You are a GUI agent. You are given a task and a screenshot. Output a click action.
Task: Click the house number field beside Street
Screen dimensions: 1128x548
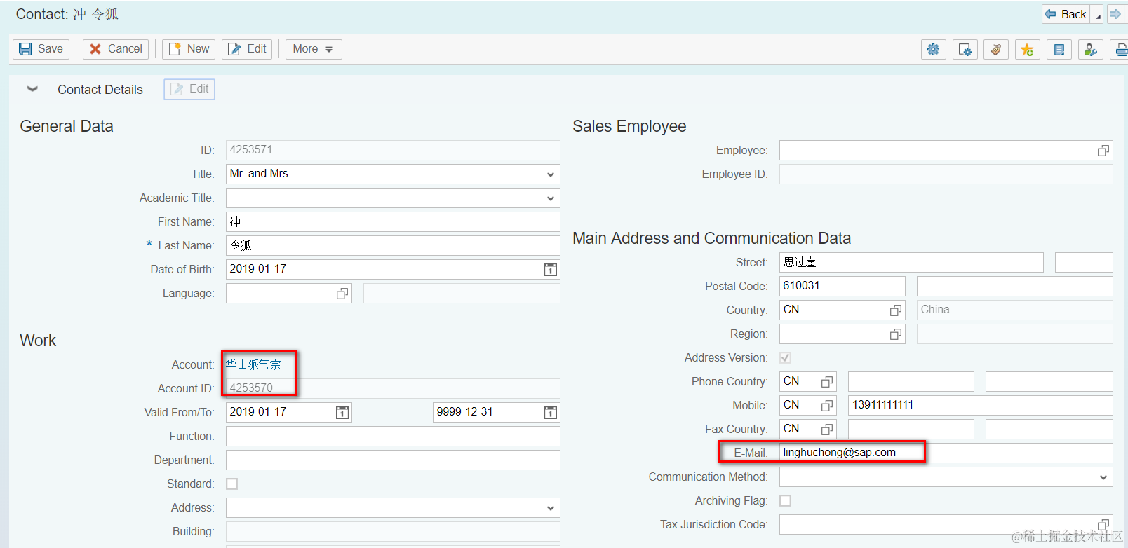1084,263
